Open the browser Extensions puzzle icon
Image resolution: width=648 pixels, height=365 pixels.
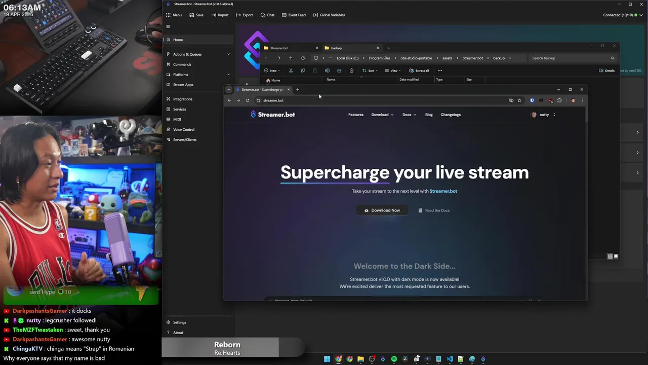coord(559,100)
